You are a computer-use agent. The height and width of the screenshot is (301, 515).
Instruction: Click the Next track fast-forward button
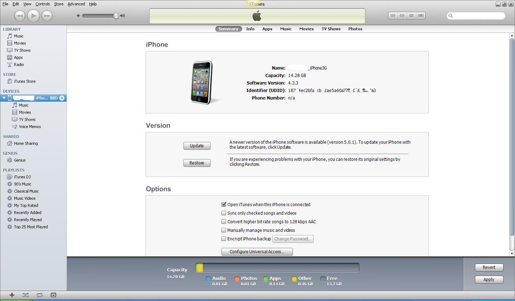47,16
